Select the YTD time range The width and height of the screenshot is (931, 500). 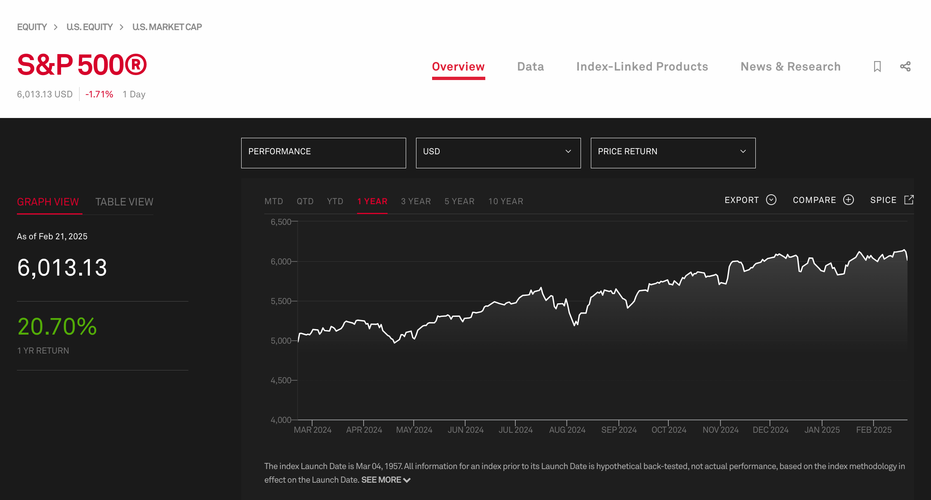tap(335, 201)
